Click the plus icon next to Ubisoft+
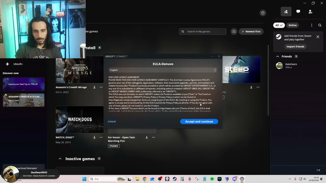 click(x=7, y=64)
